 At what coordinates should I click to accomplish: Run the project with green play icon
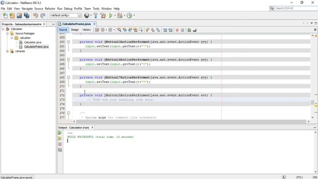click(111, 15)
